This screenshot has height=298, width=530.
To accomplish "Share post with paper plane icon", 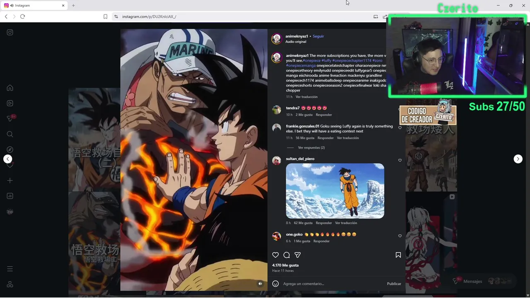I will [297, 255].
